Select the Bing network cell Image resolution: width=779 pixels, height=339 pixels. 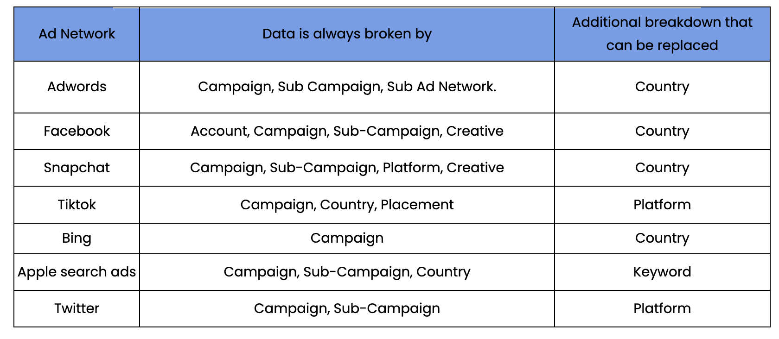point(77,238)
